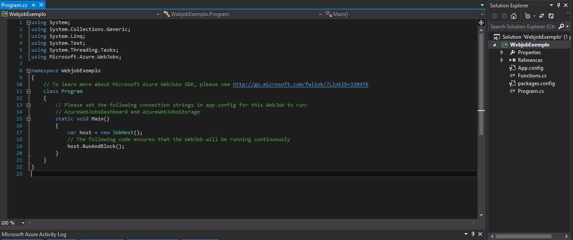Open the go.microsoft.com fwlink hyperlink
This screenshot has height=240, width=573.
coord(300,84)
